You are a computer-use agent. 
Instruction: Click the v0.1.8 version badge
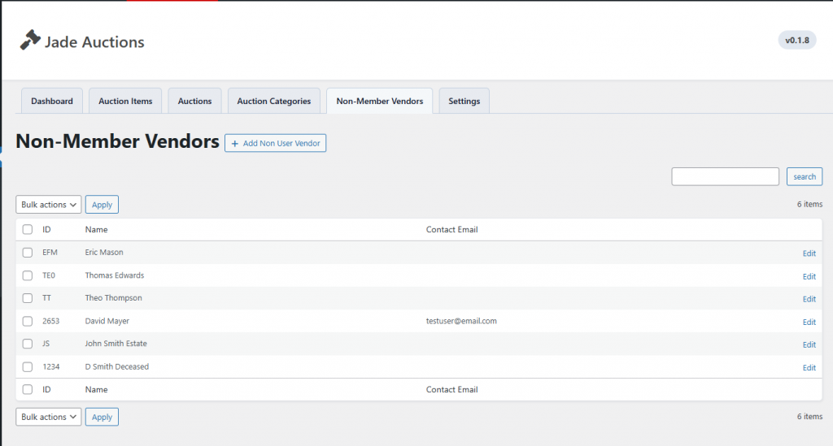click(x=796, y=40)
